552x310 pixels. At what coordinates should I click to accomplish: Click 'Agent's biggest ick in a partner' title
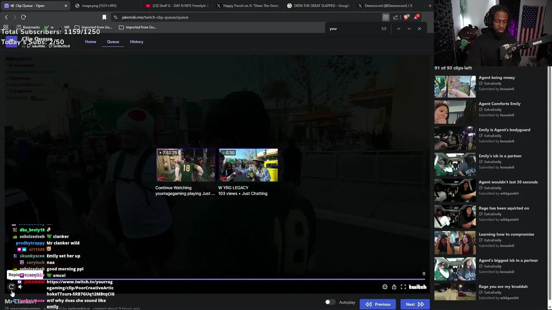[x=508, y=260]
